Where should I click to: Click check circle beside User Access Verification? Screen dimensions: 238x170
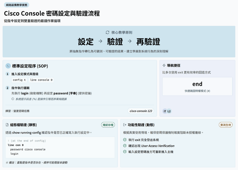(x=125, y=146)
